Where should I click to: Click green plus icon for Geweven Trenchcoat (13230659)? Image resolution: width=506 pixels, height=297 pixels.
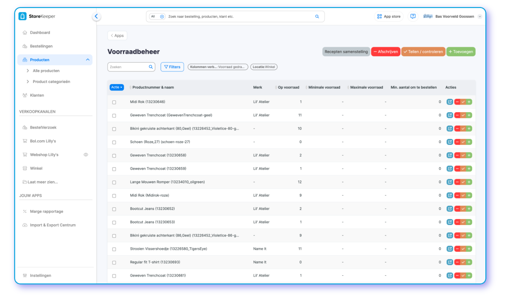469,168
